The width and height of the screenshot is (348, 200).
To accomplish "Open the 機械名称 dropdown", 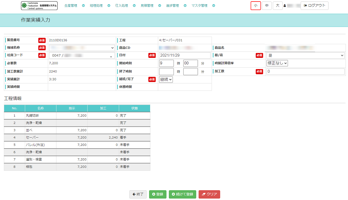I will [82, 48].
